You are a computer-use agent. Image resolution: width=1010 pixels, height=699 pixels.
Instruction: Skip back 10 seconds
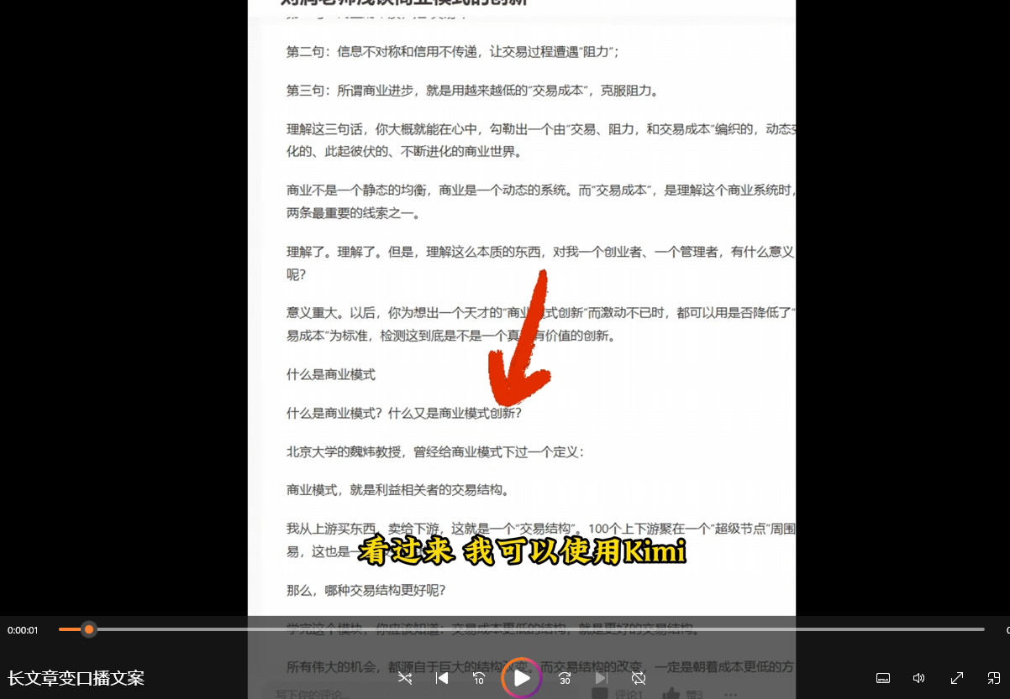[479, 678]
